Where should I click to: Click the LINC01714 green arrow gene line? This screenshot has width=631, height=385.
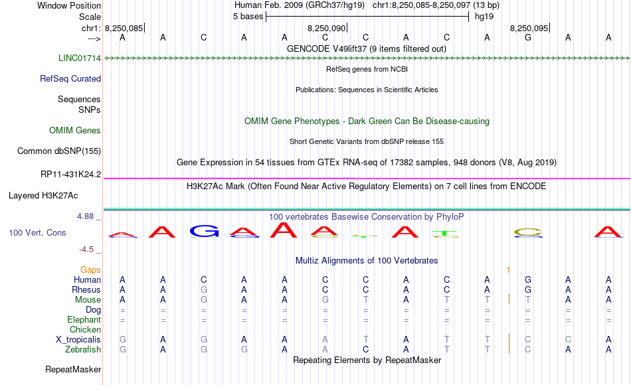pyautogui.click(x=367, y=58)
